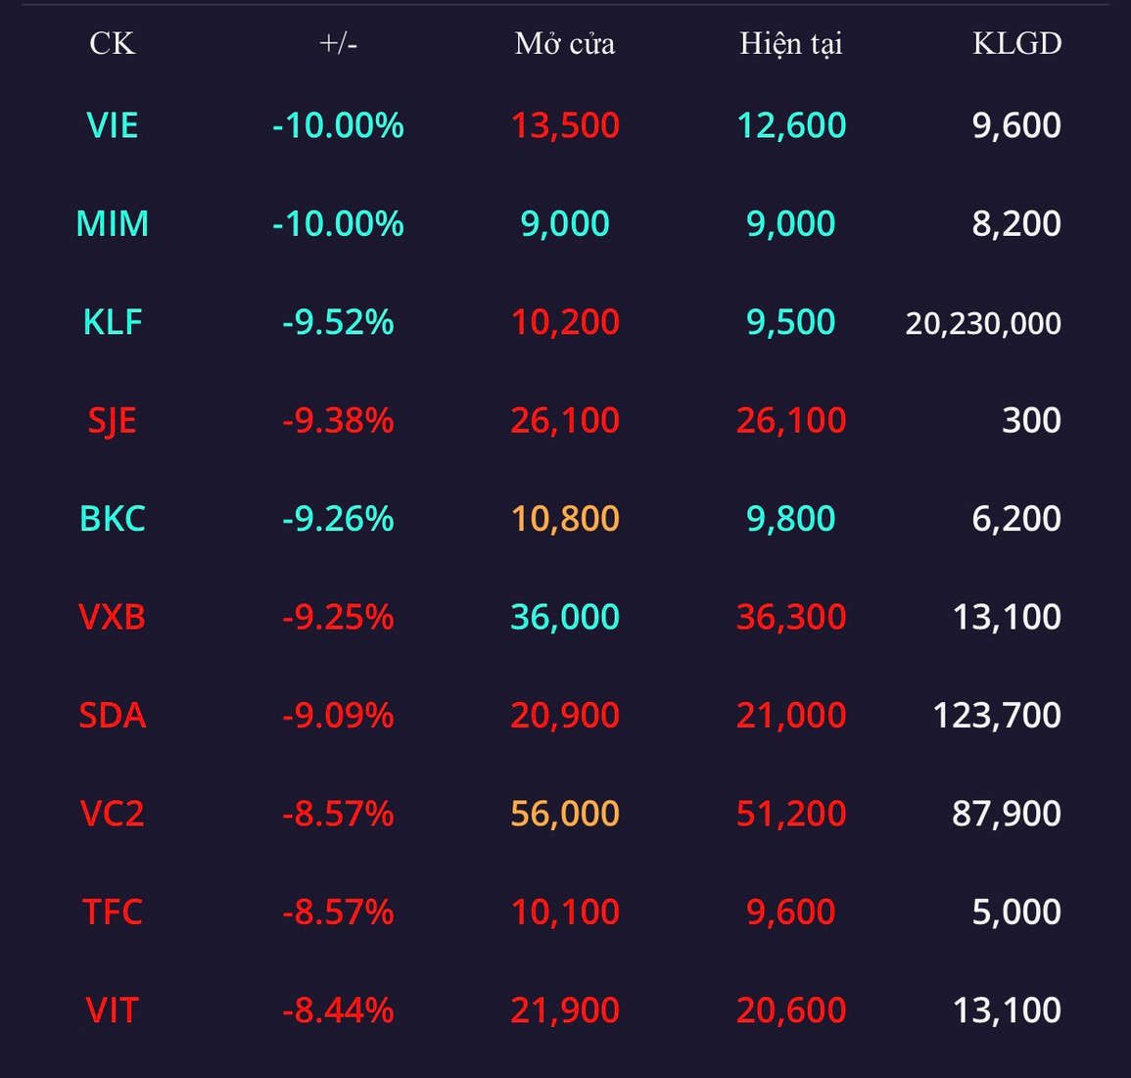Open the VIT stock symbol
Image resolution: width=1131 pixels, height=1078 pixels.
click(112, 1010)
